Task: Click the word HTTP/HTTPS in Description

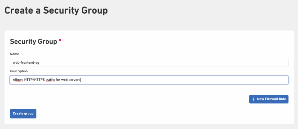Action: tap(35, 80)
